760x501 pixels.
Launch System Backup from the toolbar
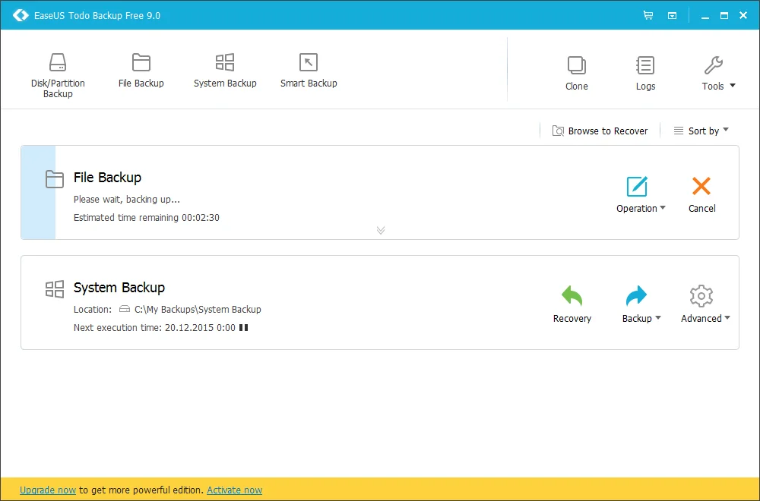click(x=225, y=71)
